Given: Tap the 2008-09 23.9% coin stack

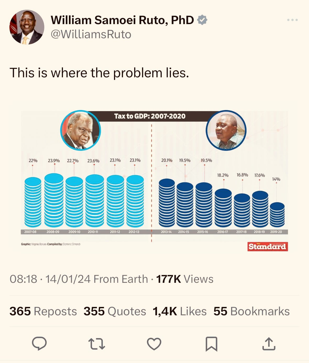Looking at the screenshot, I should [x=54, y=200].
